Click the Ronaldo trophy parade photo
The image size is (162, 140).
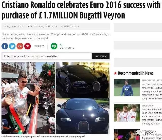[28, 98]
